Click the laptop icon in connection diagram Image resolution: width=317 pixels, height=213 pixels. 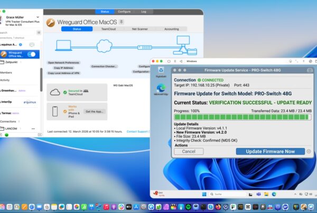click(63, 45)
